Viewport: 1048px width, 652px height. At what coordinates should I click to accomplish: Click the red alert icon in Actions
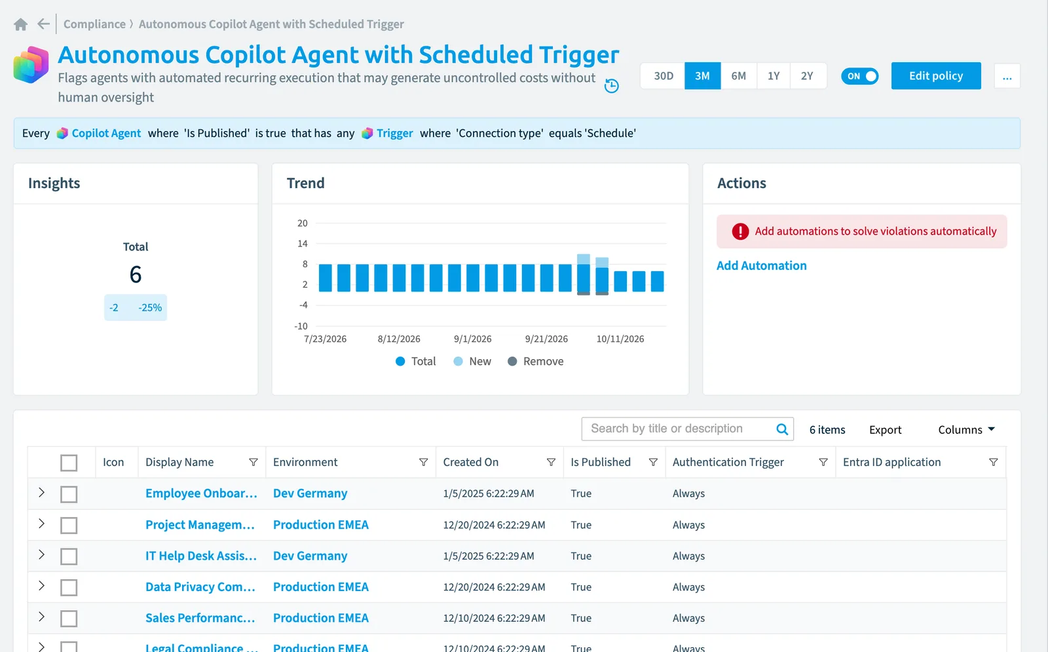pyautogui.click(x=740, y=231)
